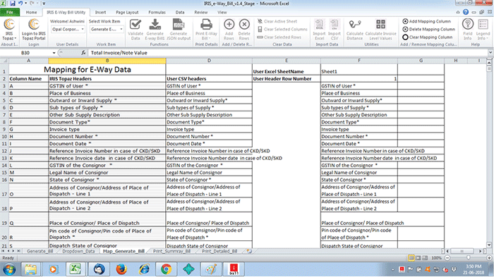
Task: Open the Data ribbon tab
Action: coord(180,12)
